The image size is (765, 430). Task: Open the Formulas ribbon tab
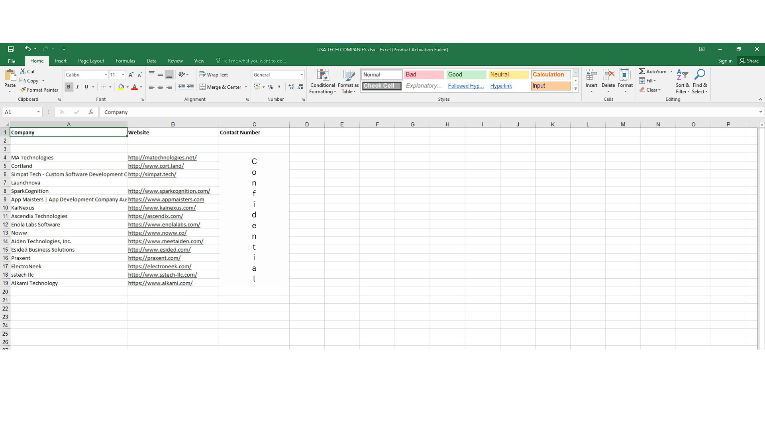(x=125, y=61)
